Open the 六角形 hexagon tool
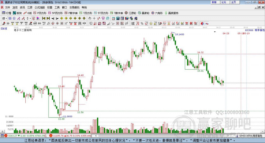265x143 pixels. point(157,13)
